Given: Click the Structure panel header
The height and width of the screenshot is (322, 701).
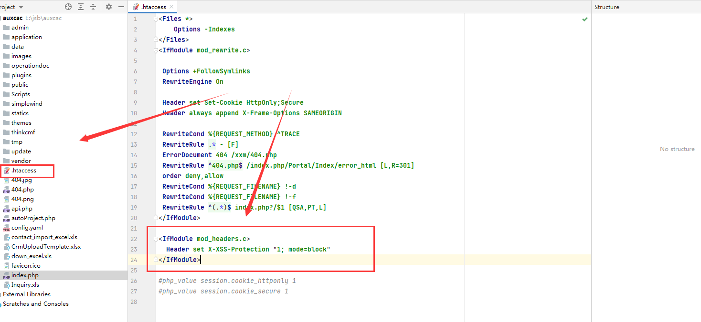Looking at the screenshot, I should (x=606, y=7).
